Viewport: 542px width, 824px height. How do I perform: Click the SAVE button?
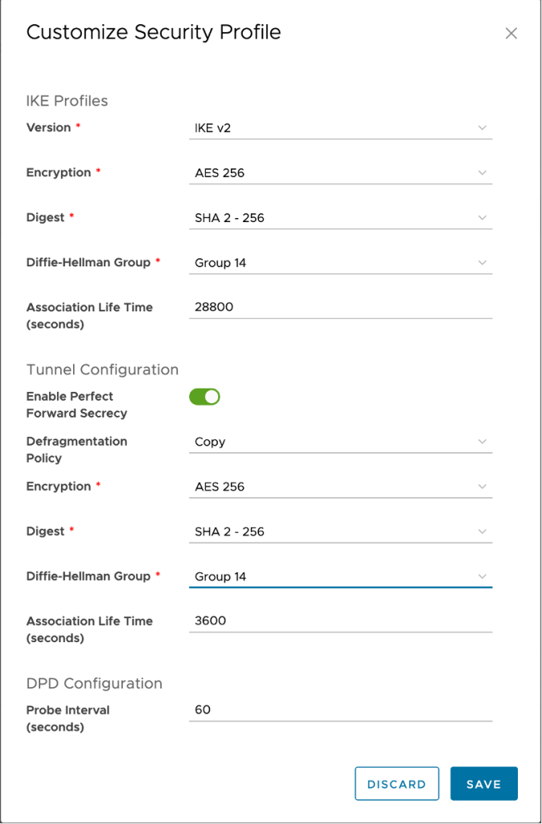tap(483, 784)
